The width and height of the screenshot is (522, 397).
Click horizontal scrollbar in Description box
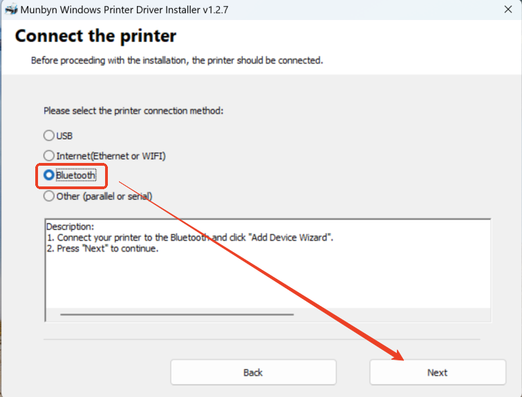coord(177,314)
